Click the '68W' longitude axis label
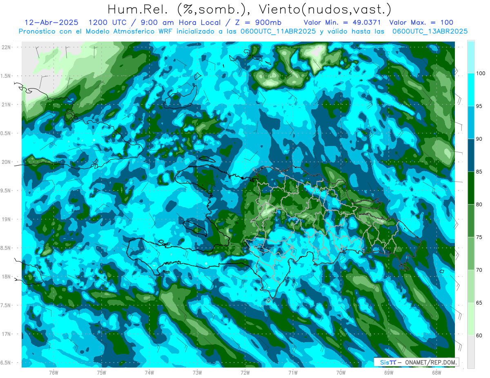The image size is (490, 378). (436, 372)
